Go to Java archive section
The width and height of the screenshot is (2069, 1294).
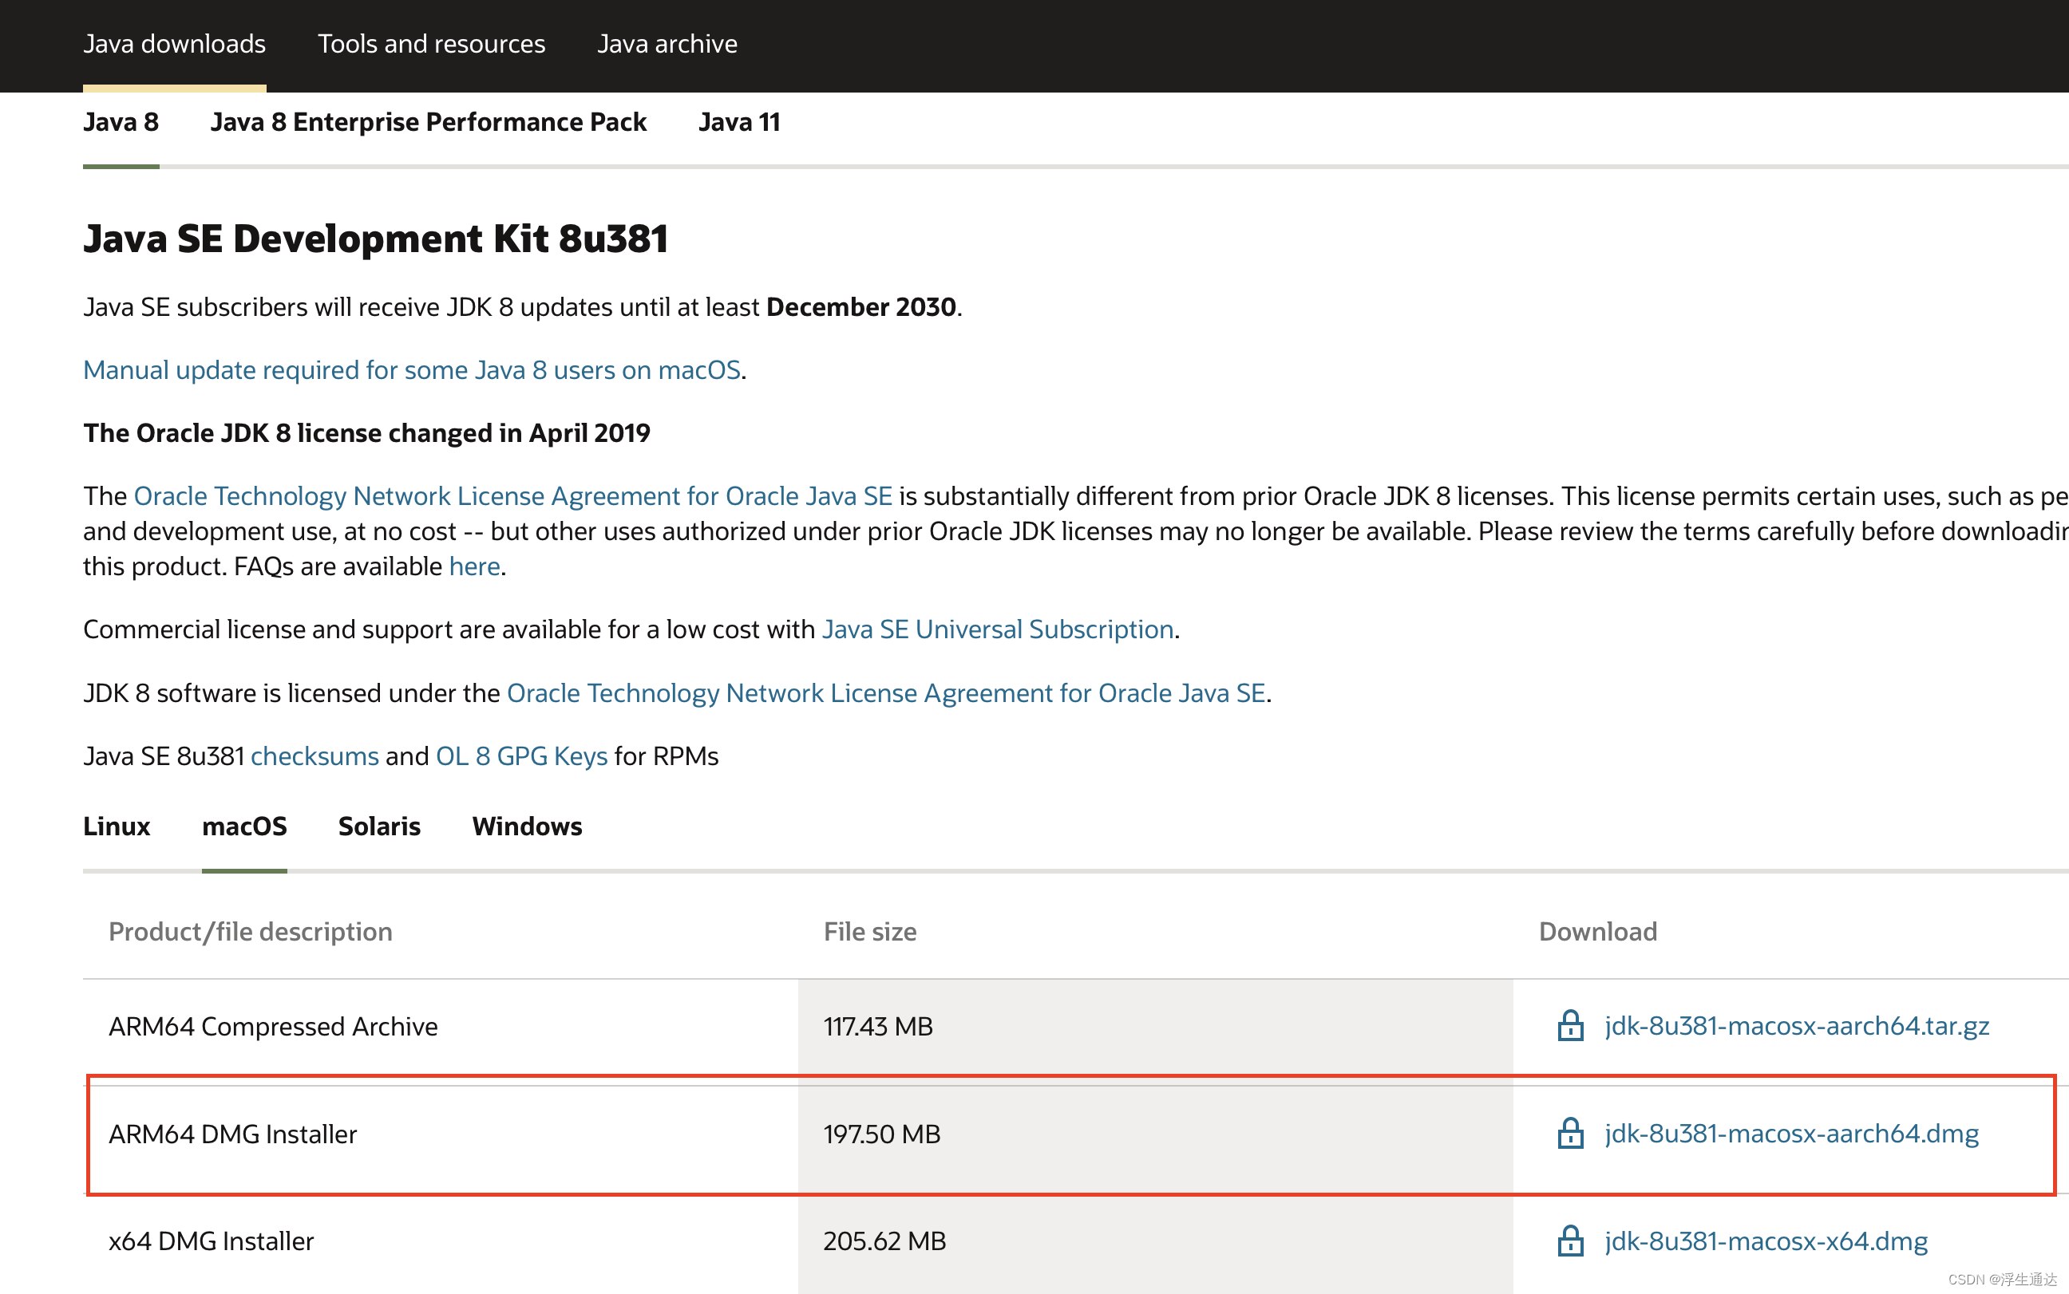pyautogui.click(x=667, y=44)
